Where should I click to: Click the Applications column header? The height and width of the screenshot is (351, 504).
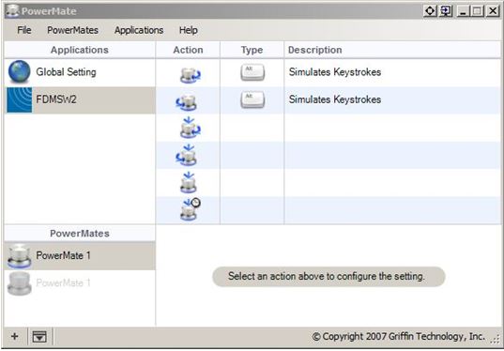(x=80, y=50)
